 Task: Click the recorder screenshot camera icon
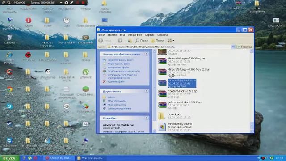tap(66, 3)
